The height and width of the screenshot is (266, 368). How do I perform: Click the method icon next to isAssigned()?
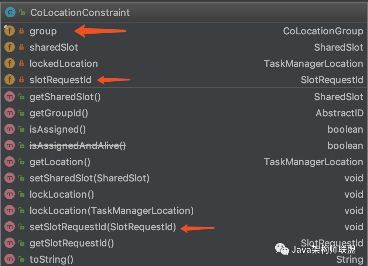coord(10,129)
